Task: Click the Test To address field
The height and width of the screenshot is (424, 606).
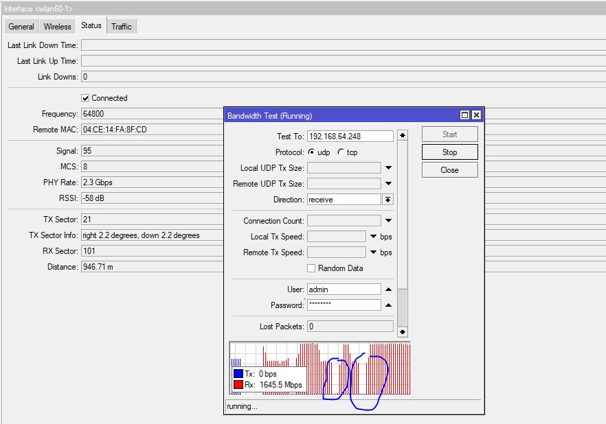Action: pyautogui.click(x=350, y=136)
